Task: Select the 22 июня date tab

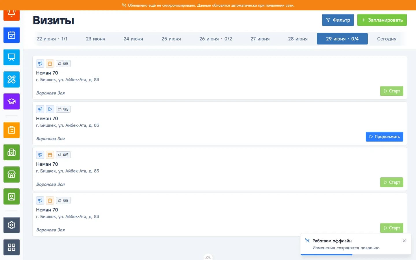Action: tap(52, 39)
